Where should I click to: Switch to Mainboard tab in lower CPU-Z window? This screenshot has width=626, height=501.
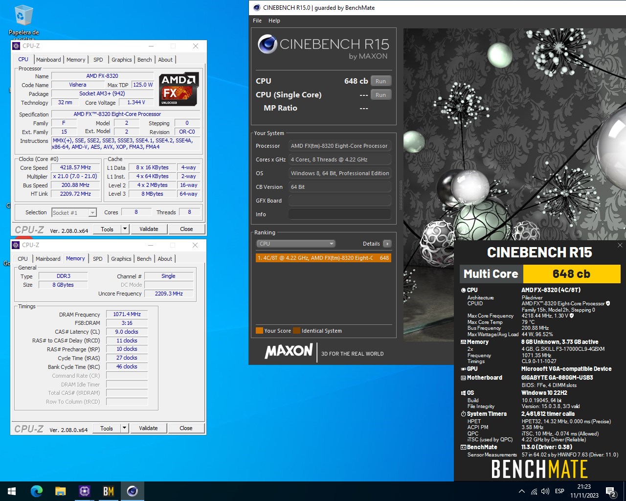tap(48, 259)
